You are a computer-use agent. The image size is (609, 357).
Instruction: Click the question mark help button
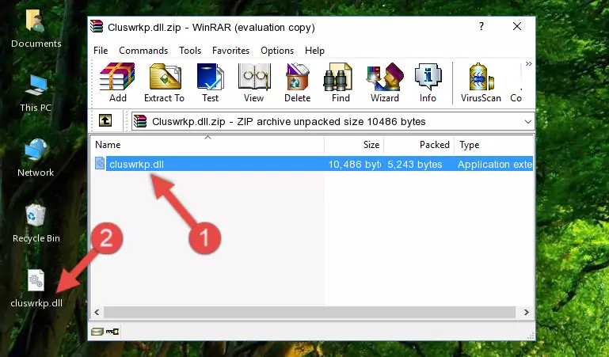coord(481,26)
